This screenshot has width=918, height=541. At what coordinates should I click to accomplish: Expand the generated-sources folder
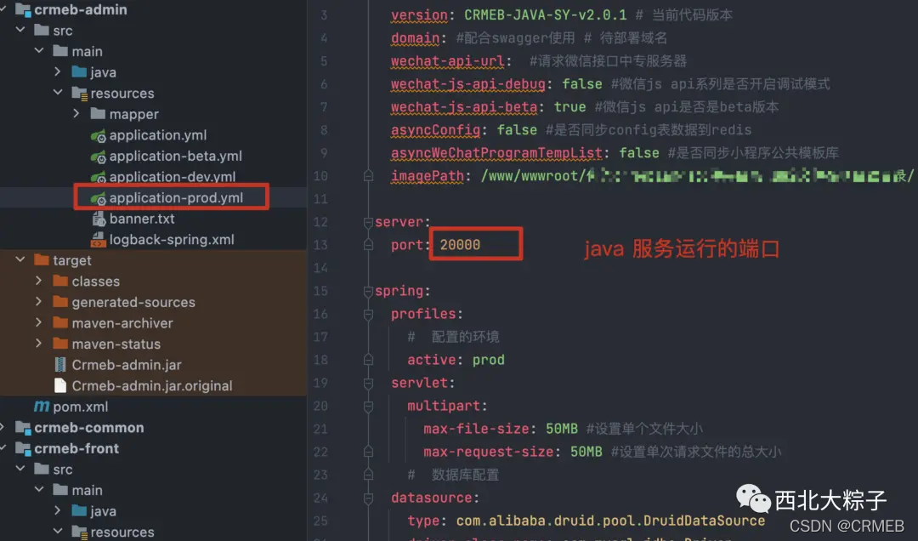(38, 301)
